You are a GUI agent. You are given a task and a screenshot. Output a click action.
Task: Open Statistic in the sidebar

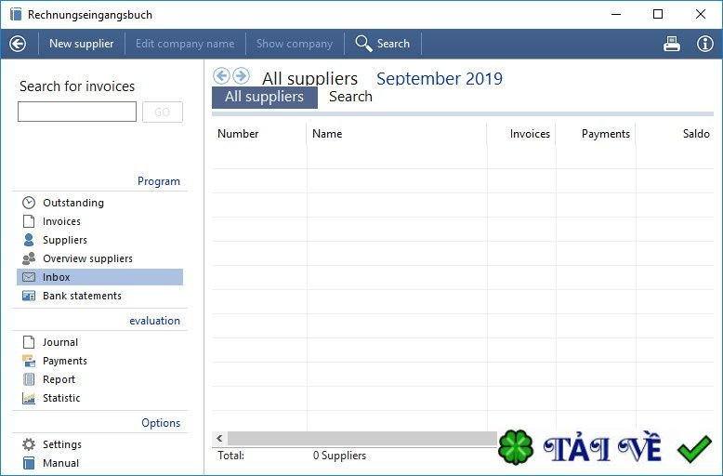click(x=61, y=398)
